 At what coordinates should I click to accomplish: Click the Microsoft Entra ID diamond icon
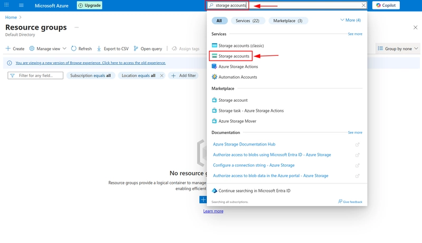pyautogui.click(x=215, y=191)
